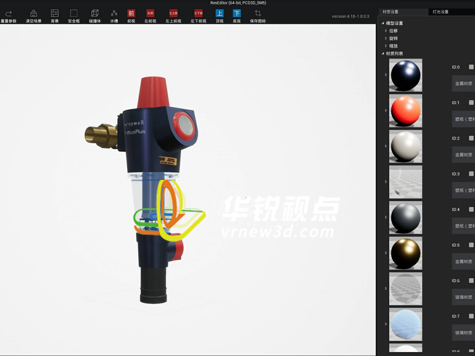Click the 保存图标 save icon tool

[258, 15]
